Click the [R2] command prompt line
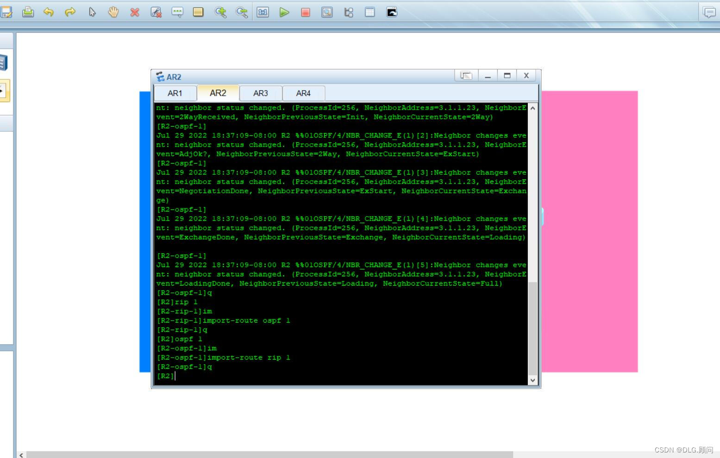720x458 pixels. coord(166,376)
